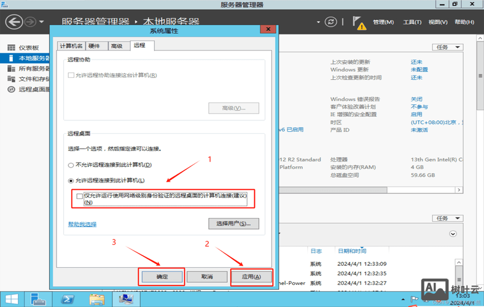Expand the events filter chevron button
This screenshot has height=307, width=484.
click(x=453, y=234)
